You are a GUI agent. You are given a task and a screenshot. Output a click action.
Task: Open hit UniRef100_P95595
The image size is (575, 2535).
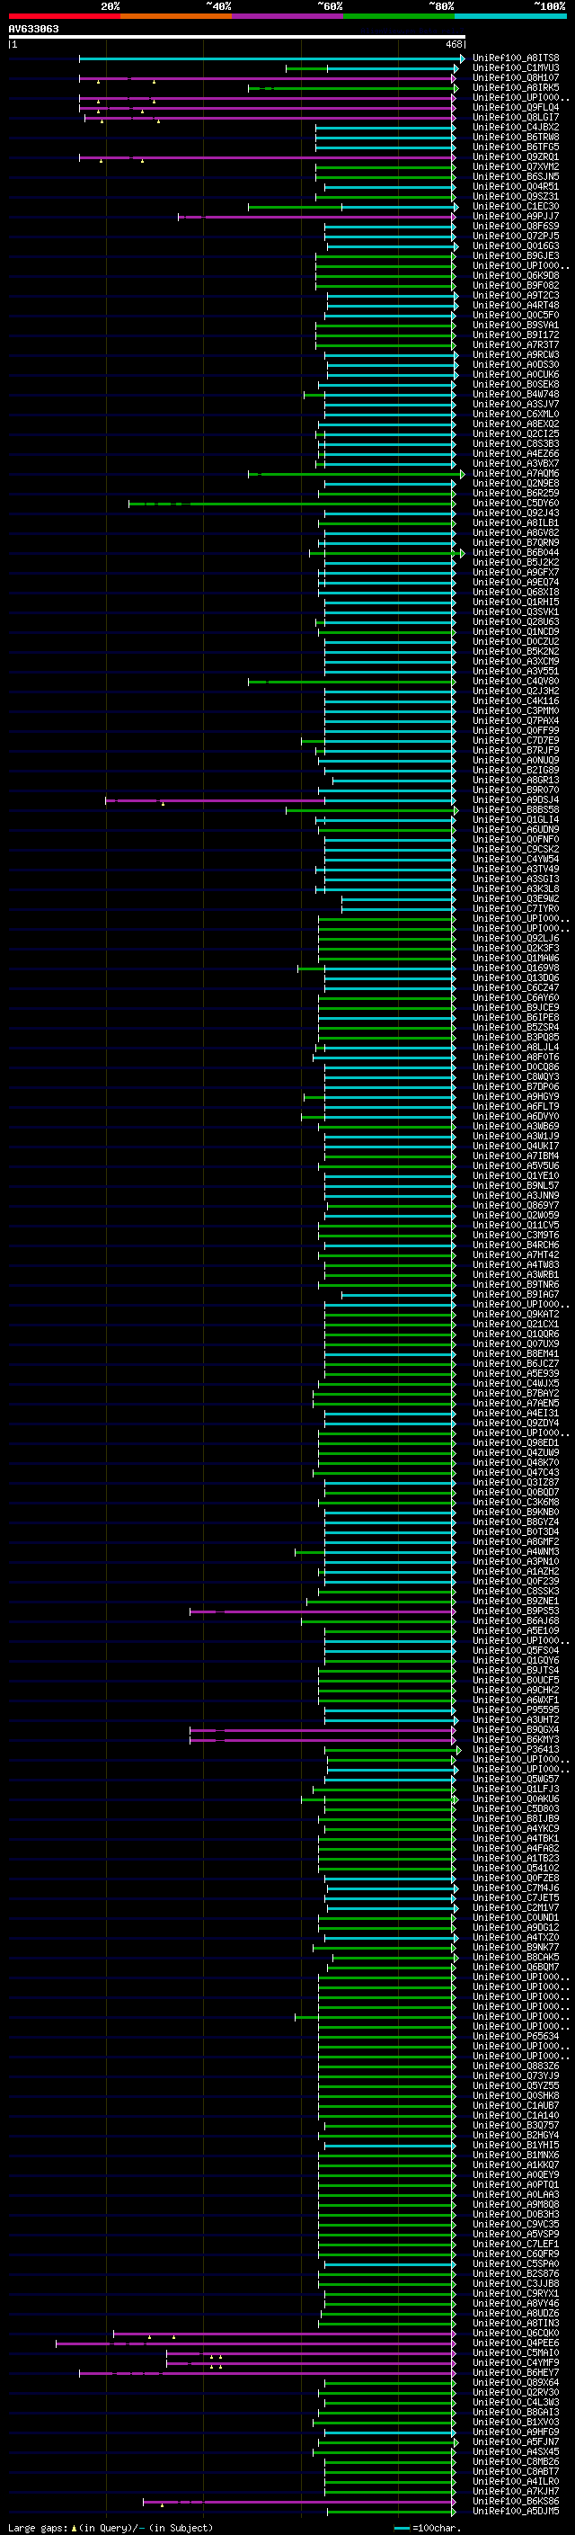tap(515, 1709)
